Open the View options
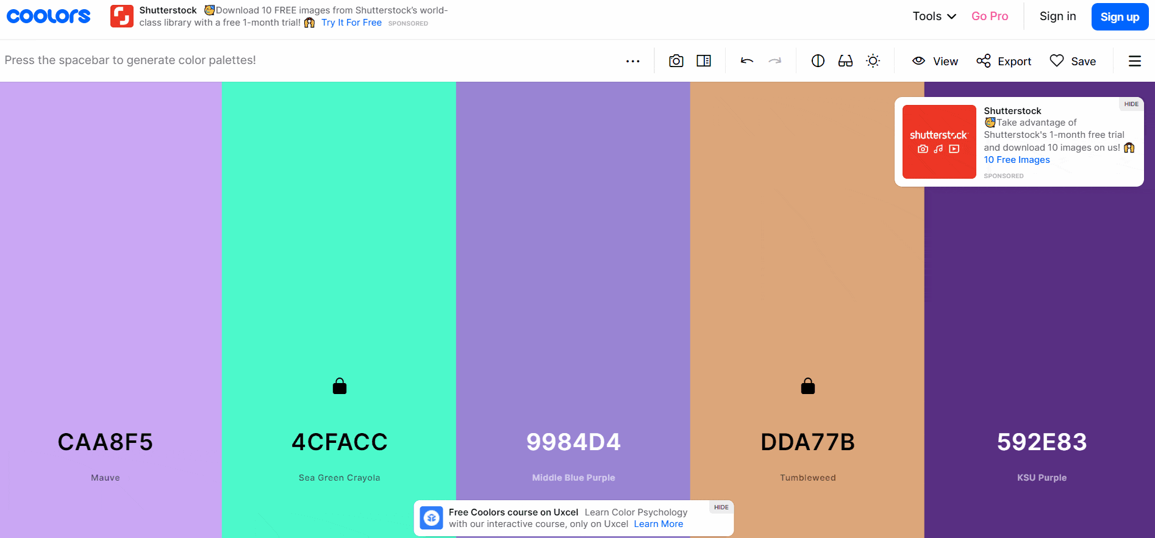The width and height of the screenshot is (1155, 538). click(935, 61)
